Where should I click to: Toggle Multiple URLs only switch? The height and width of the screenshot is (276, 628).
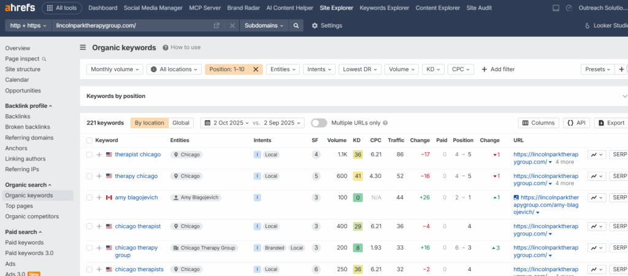coord(319,123)
